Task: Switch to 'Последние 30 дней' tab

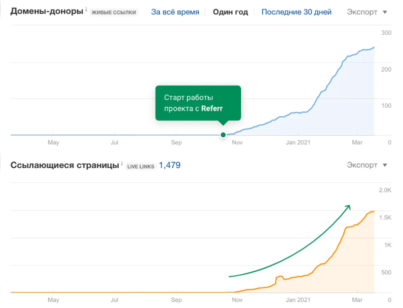Action: (x=296, y=12)
